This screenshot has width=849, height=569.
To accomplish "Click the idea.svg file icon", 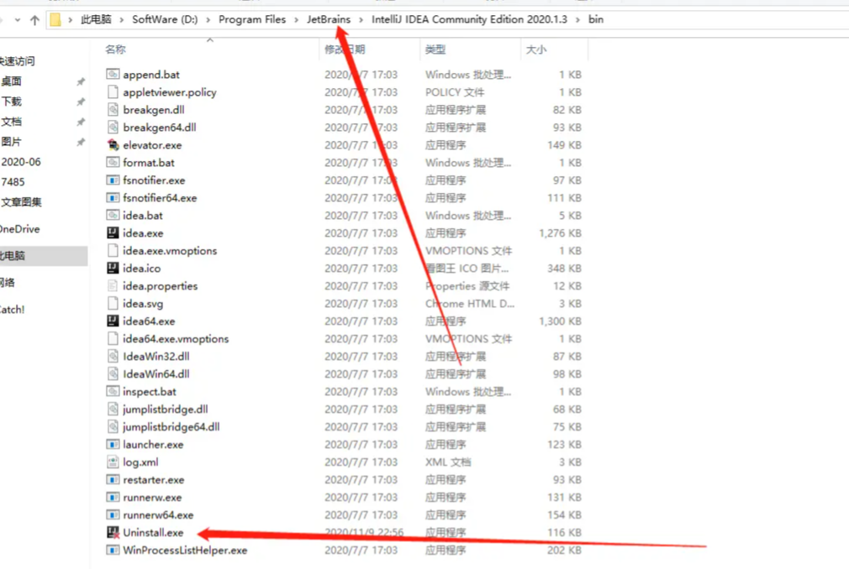I will tap(113, 303).
